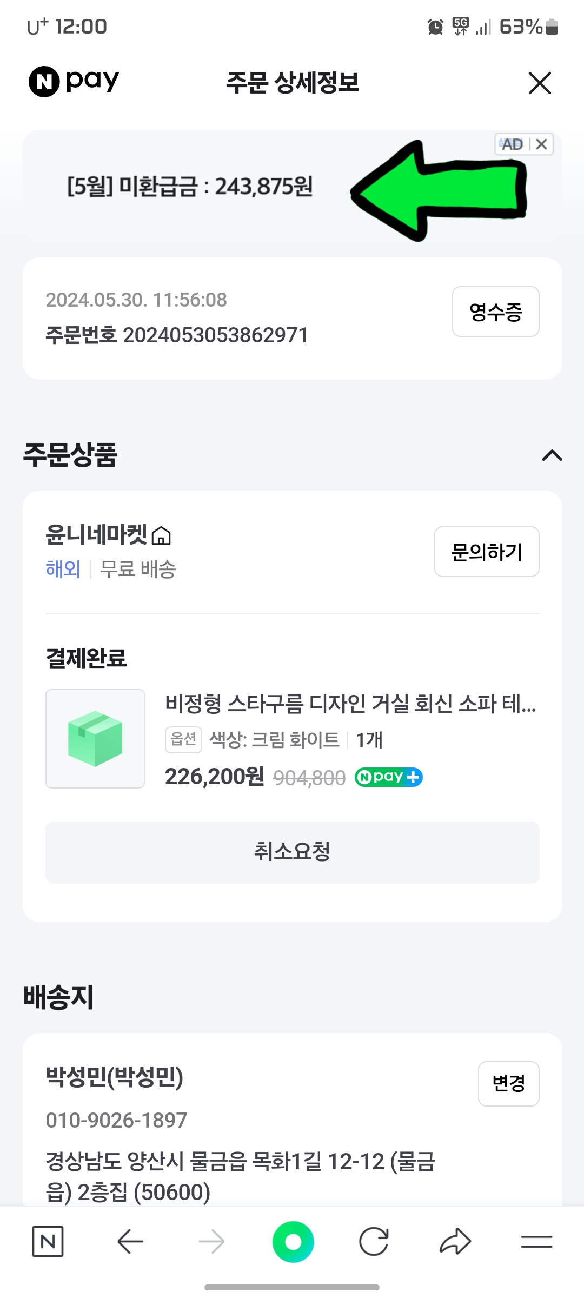Open the browser hamburger menu
584x1298 pixels.
[x=536, y=1241]
